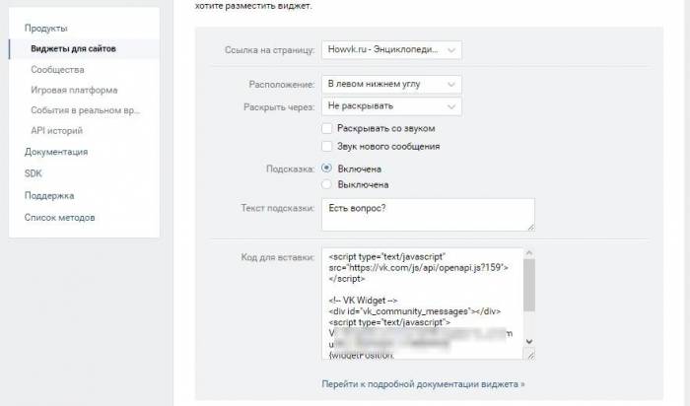Click the Текст подсказки input field
Image resolution: width=690 pixels, height=406 pixels.
coord(428,214)
